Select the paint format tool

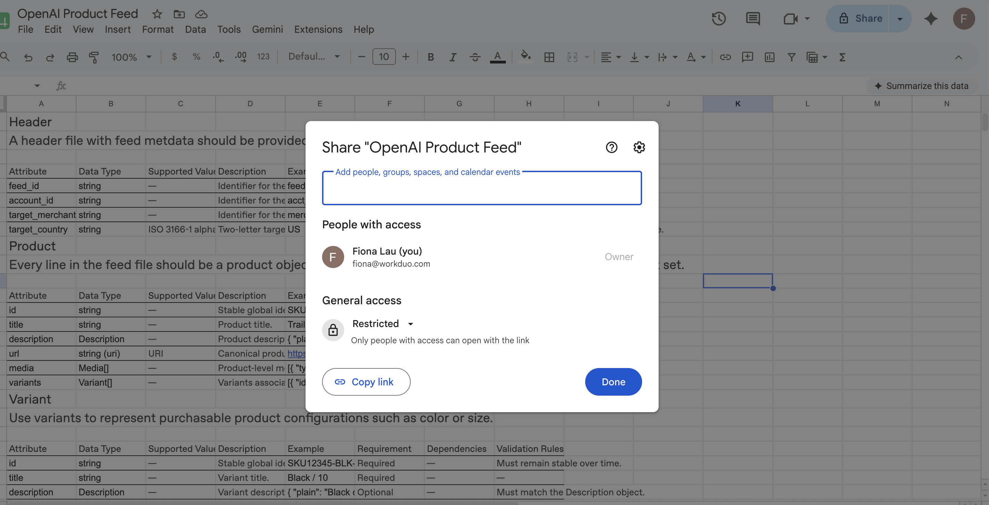(94, 57)
